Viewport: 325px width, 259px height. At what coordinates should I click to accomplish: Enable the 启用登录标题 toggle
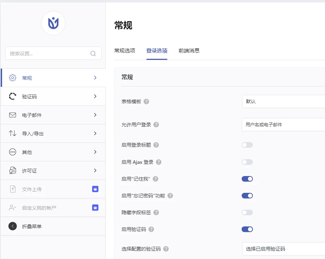pos(247,145)
